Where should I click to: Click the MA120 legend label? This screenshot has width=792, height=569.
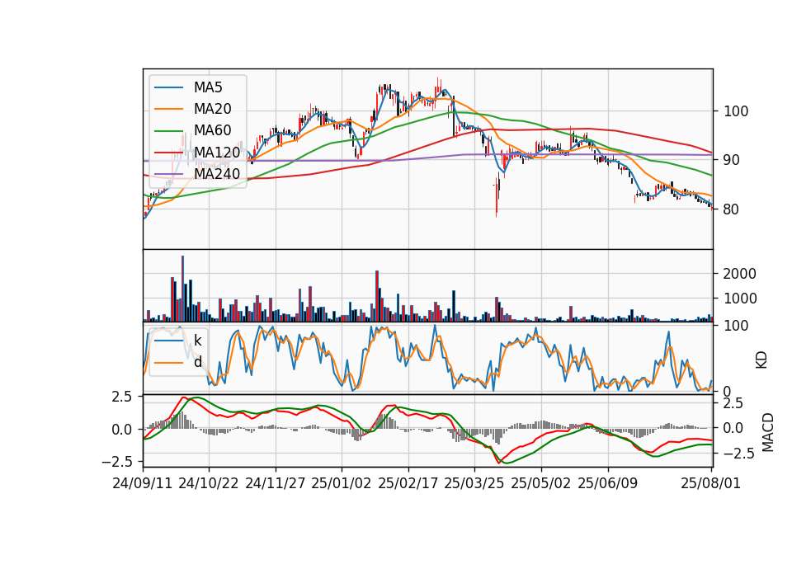pos(217,152)
